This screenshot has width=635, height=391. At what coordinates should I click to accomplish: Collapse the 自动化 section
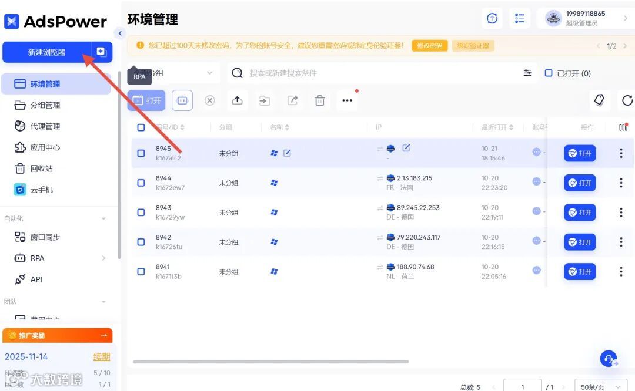103,219
